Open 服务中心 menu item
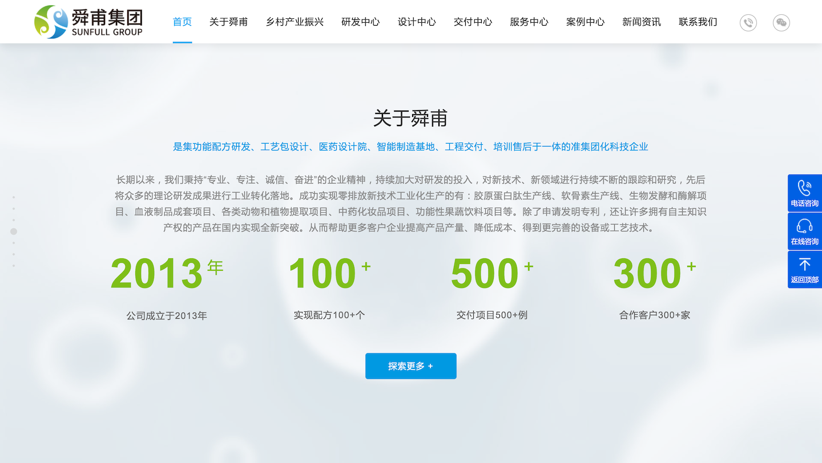The height and width of the screenshot is (463, 822). (529, 22)
